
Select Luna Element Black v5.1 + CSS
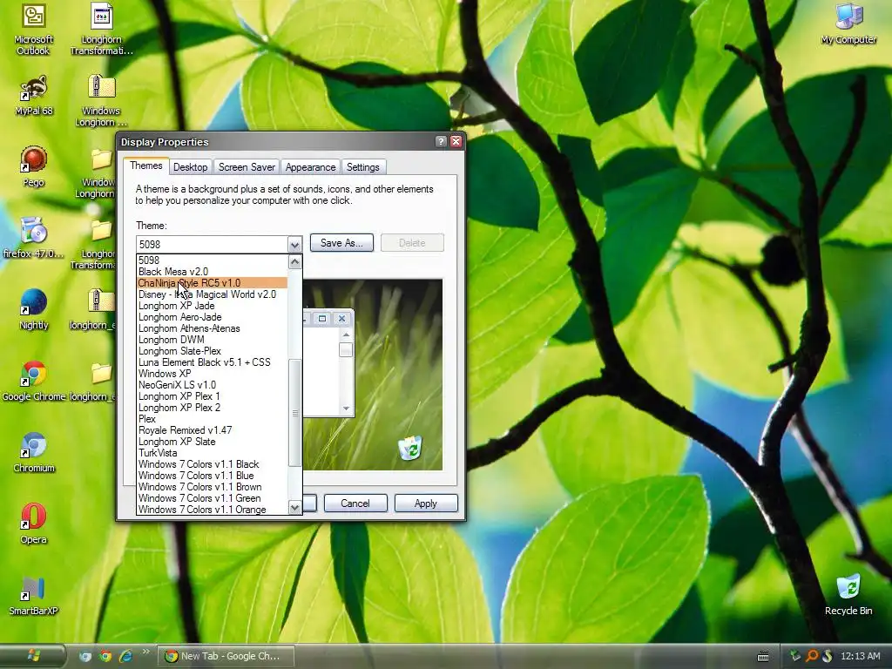coord(213,362)
